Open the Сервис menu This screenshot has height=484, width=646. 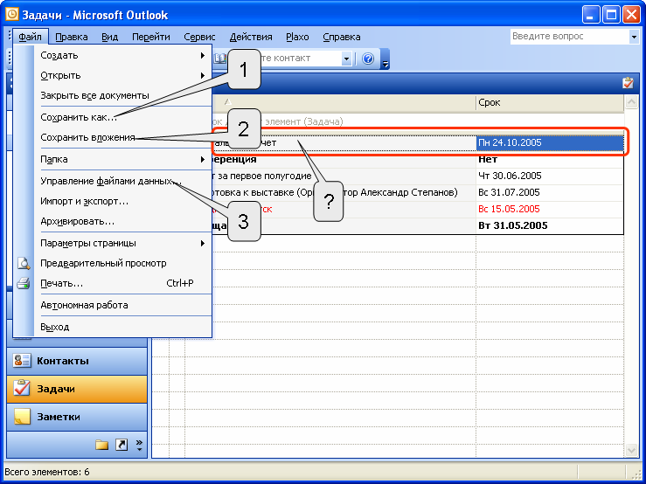[199, 37]
